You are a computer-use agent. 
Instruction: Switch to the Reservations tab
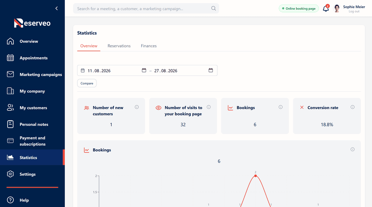pos(119,46)
